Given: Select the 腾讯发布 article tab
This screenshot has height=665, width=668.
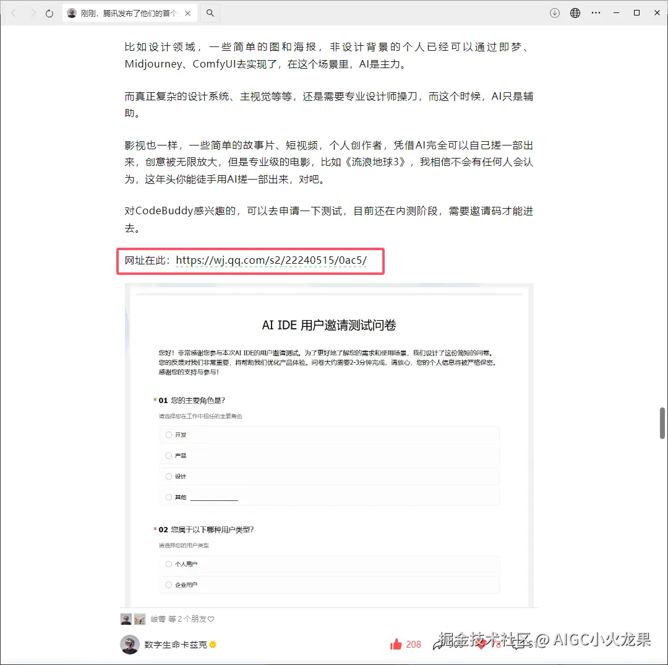Looking at the screenshot, I should tap(124, 12).
